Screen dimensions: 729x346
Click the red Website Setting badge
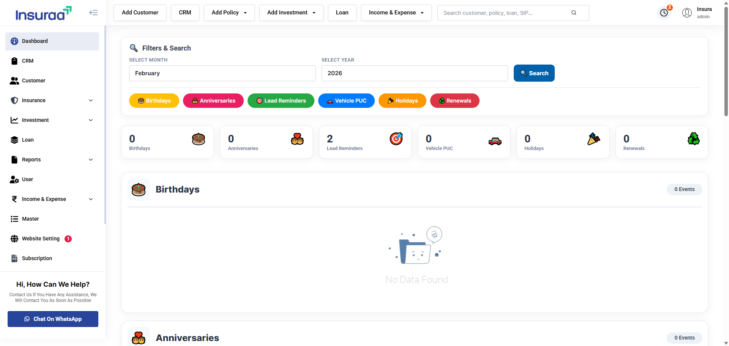pyautogui.click(x=68, y=239)
